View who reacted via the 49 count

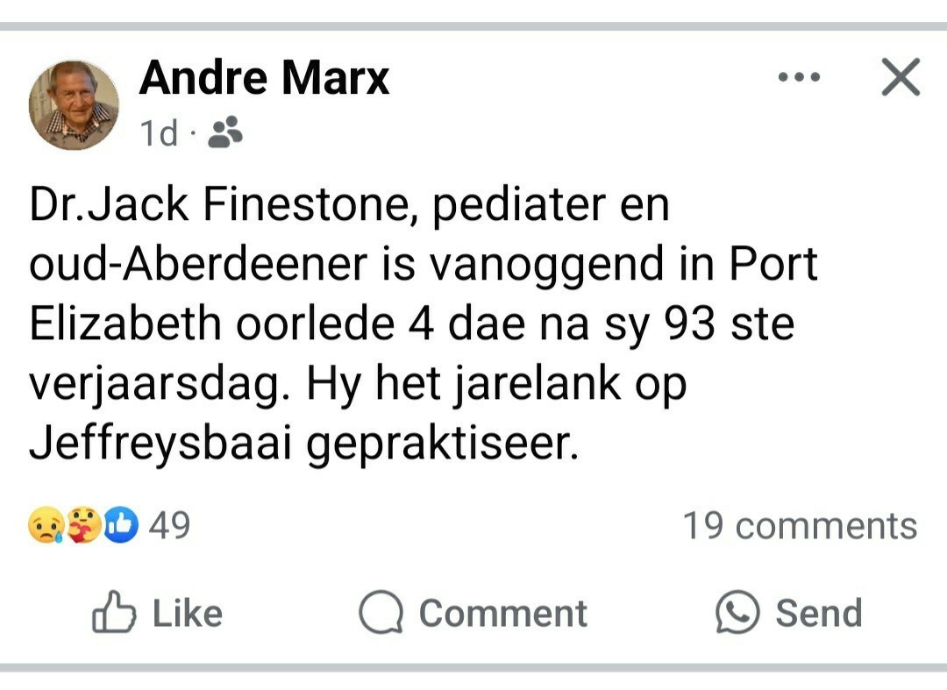coord(169,526)
